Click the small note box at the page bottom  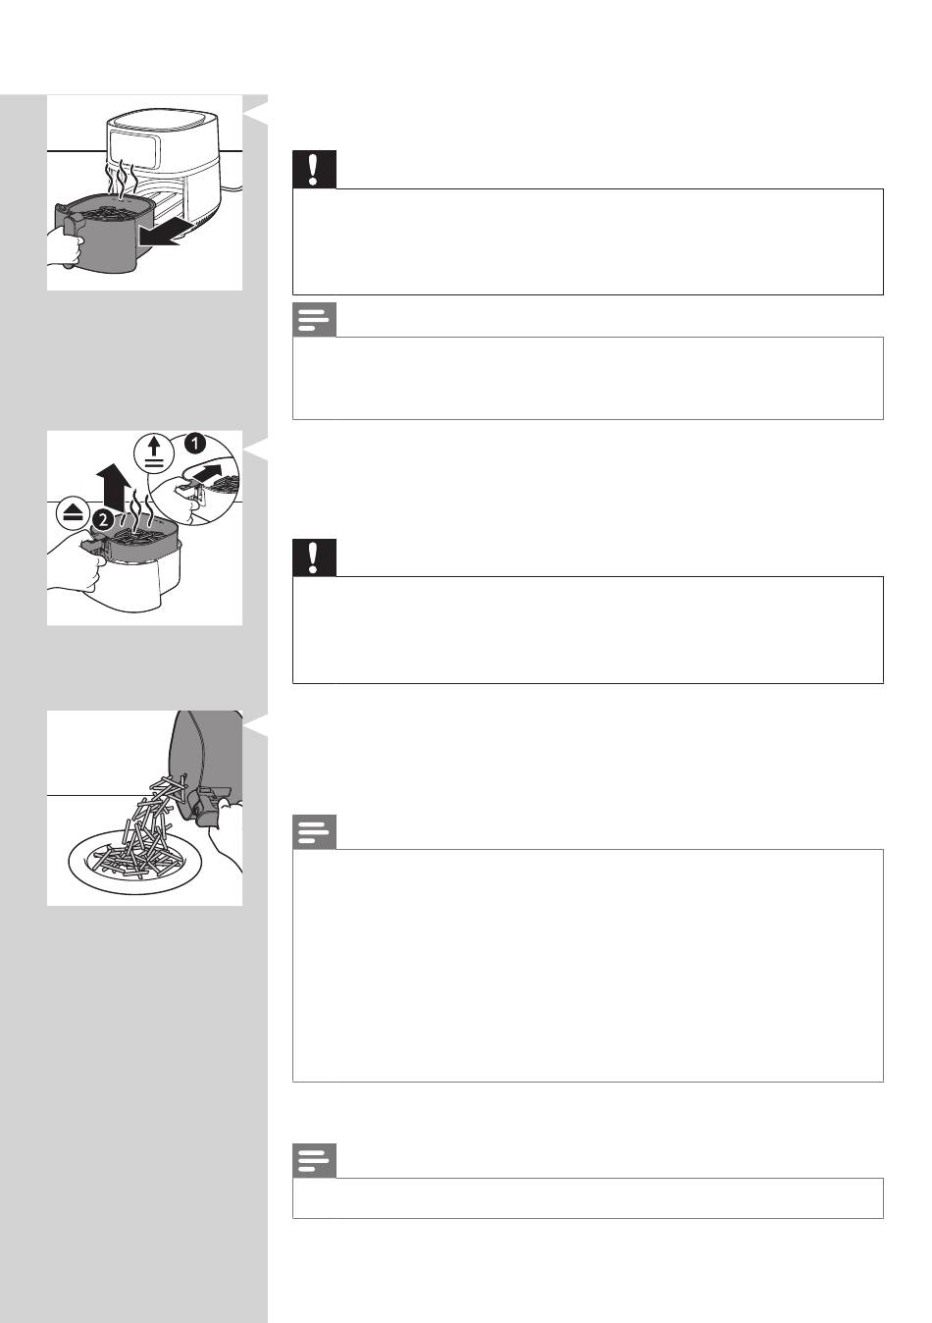click(x=588, y=1198)
